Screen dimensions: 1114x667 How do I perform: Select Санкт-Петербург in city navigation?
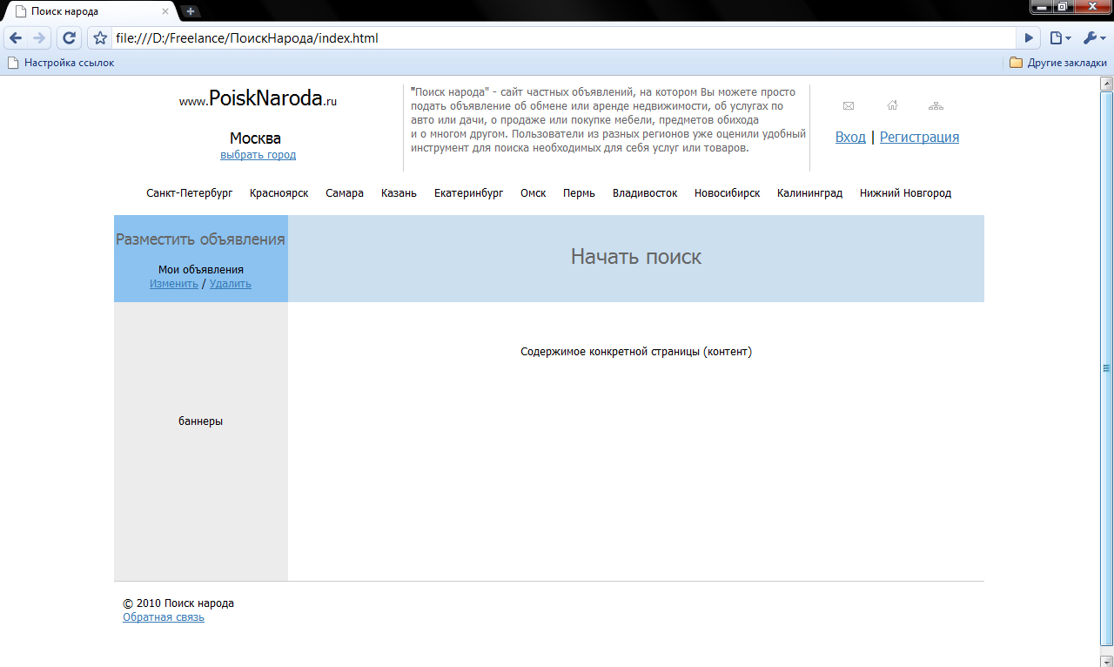190,193
